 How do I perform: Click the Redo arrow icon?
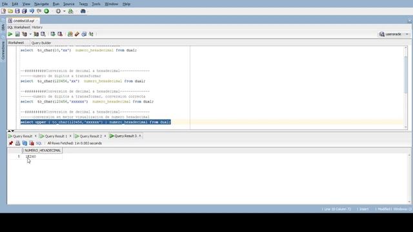coord(39,11)
